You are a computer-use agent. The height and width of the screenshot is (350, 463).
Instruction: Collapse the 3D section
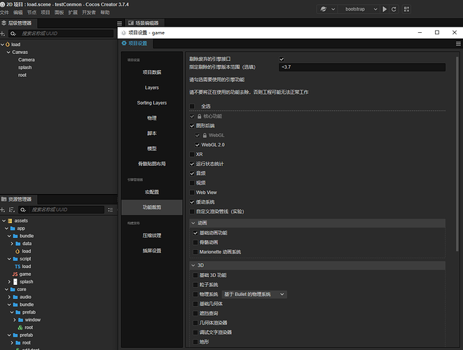(x=193, y=265)
